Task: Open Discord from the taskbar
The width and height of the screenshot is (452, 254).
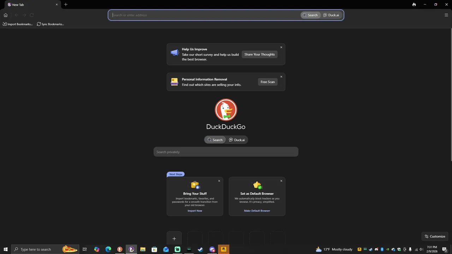Action: click(x=212, y=249)
